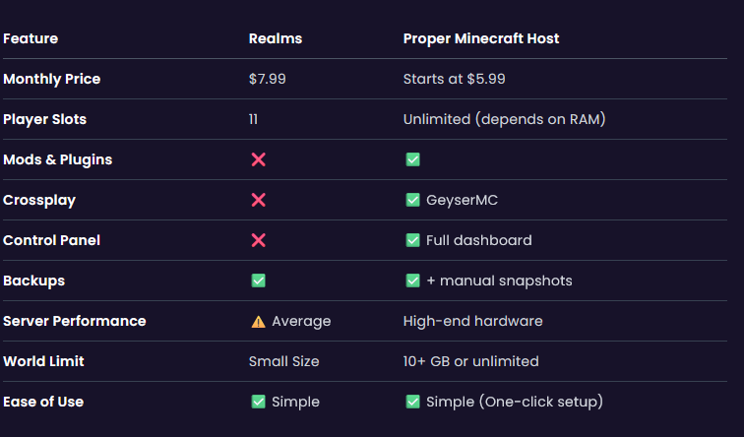Viewport: 744px width, 437px height.
Task: Click the red X in Mods & Plugins row
Action: (x=258, y=159)
